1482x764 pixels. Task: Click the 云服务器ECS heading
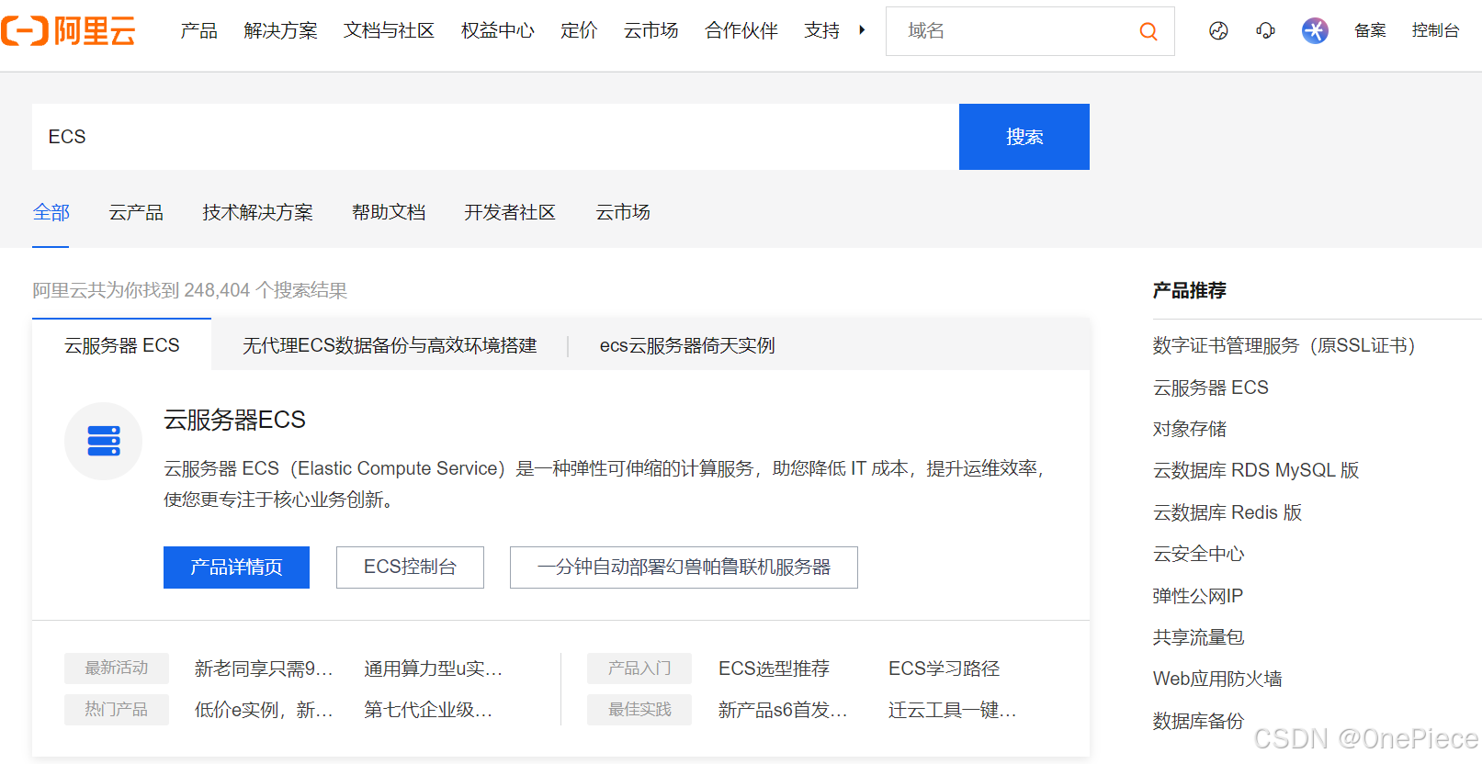pyautogui.click(x=234, y=421)
